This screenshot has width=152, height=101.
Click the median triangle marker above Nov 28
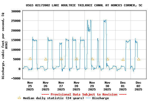(x=77, y=59)
